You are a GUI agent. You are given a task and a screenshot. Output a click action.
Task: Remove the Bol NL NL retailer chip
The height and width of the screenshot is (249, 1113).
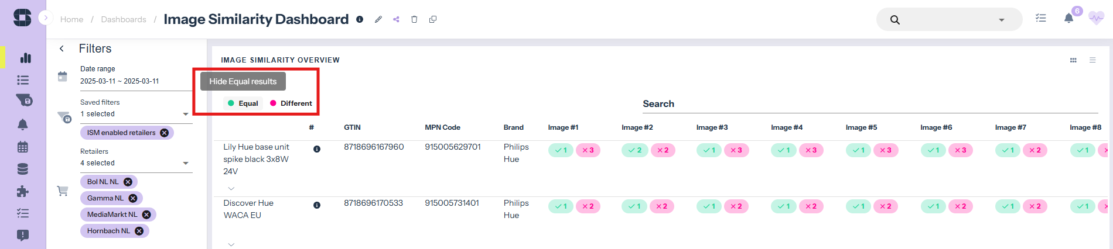pyautogui.click(x=128, y=182)
